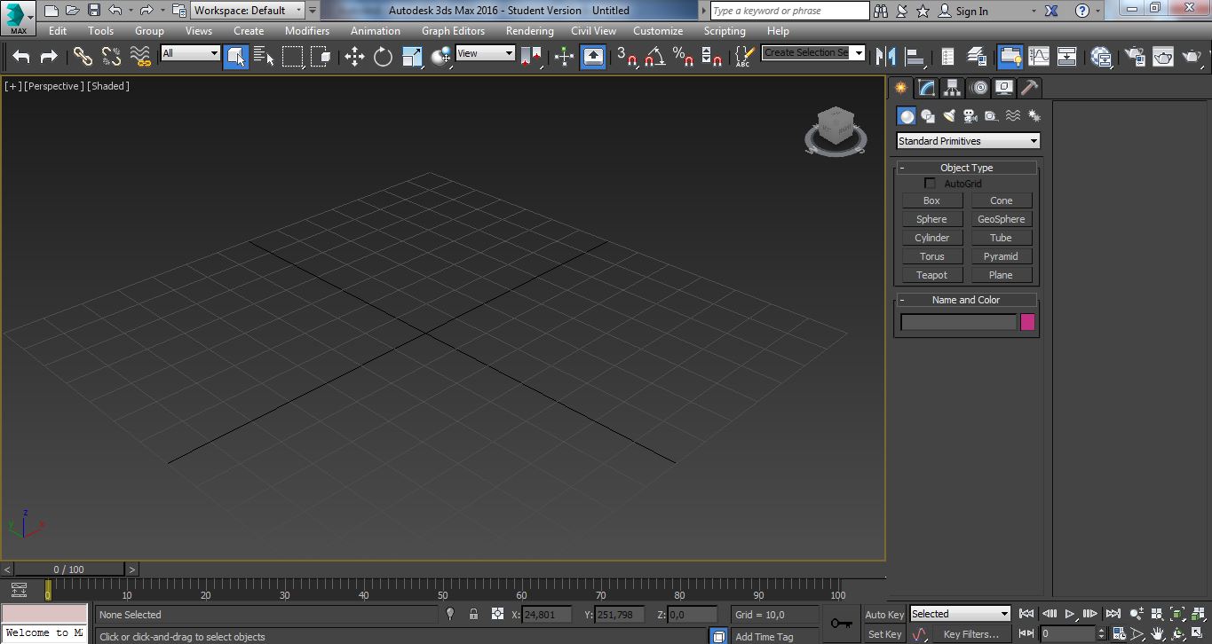
Task: Open the Rendering menu
Action: point(529,30)
